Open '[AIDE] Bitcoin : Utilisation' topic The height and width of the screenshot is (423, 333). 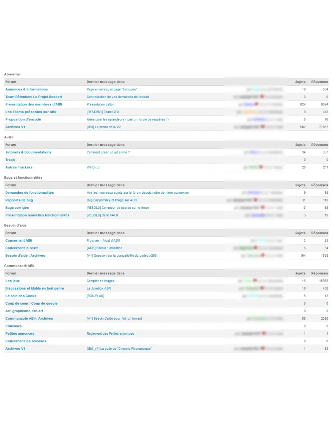(x=104, y=248)
